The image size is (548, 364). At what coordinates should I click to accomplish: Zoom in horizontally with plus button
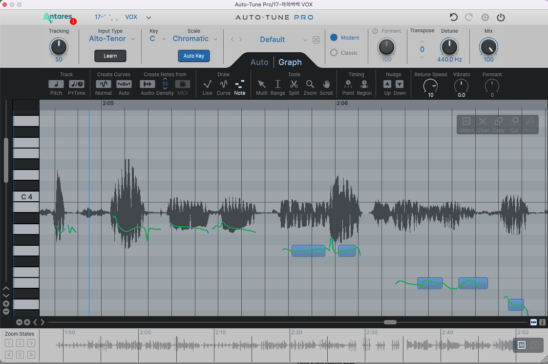pyautogui.click(x=27, y=322)
